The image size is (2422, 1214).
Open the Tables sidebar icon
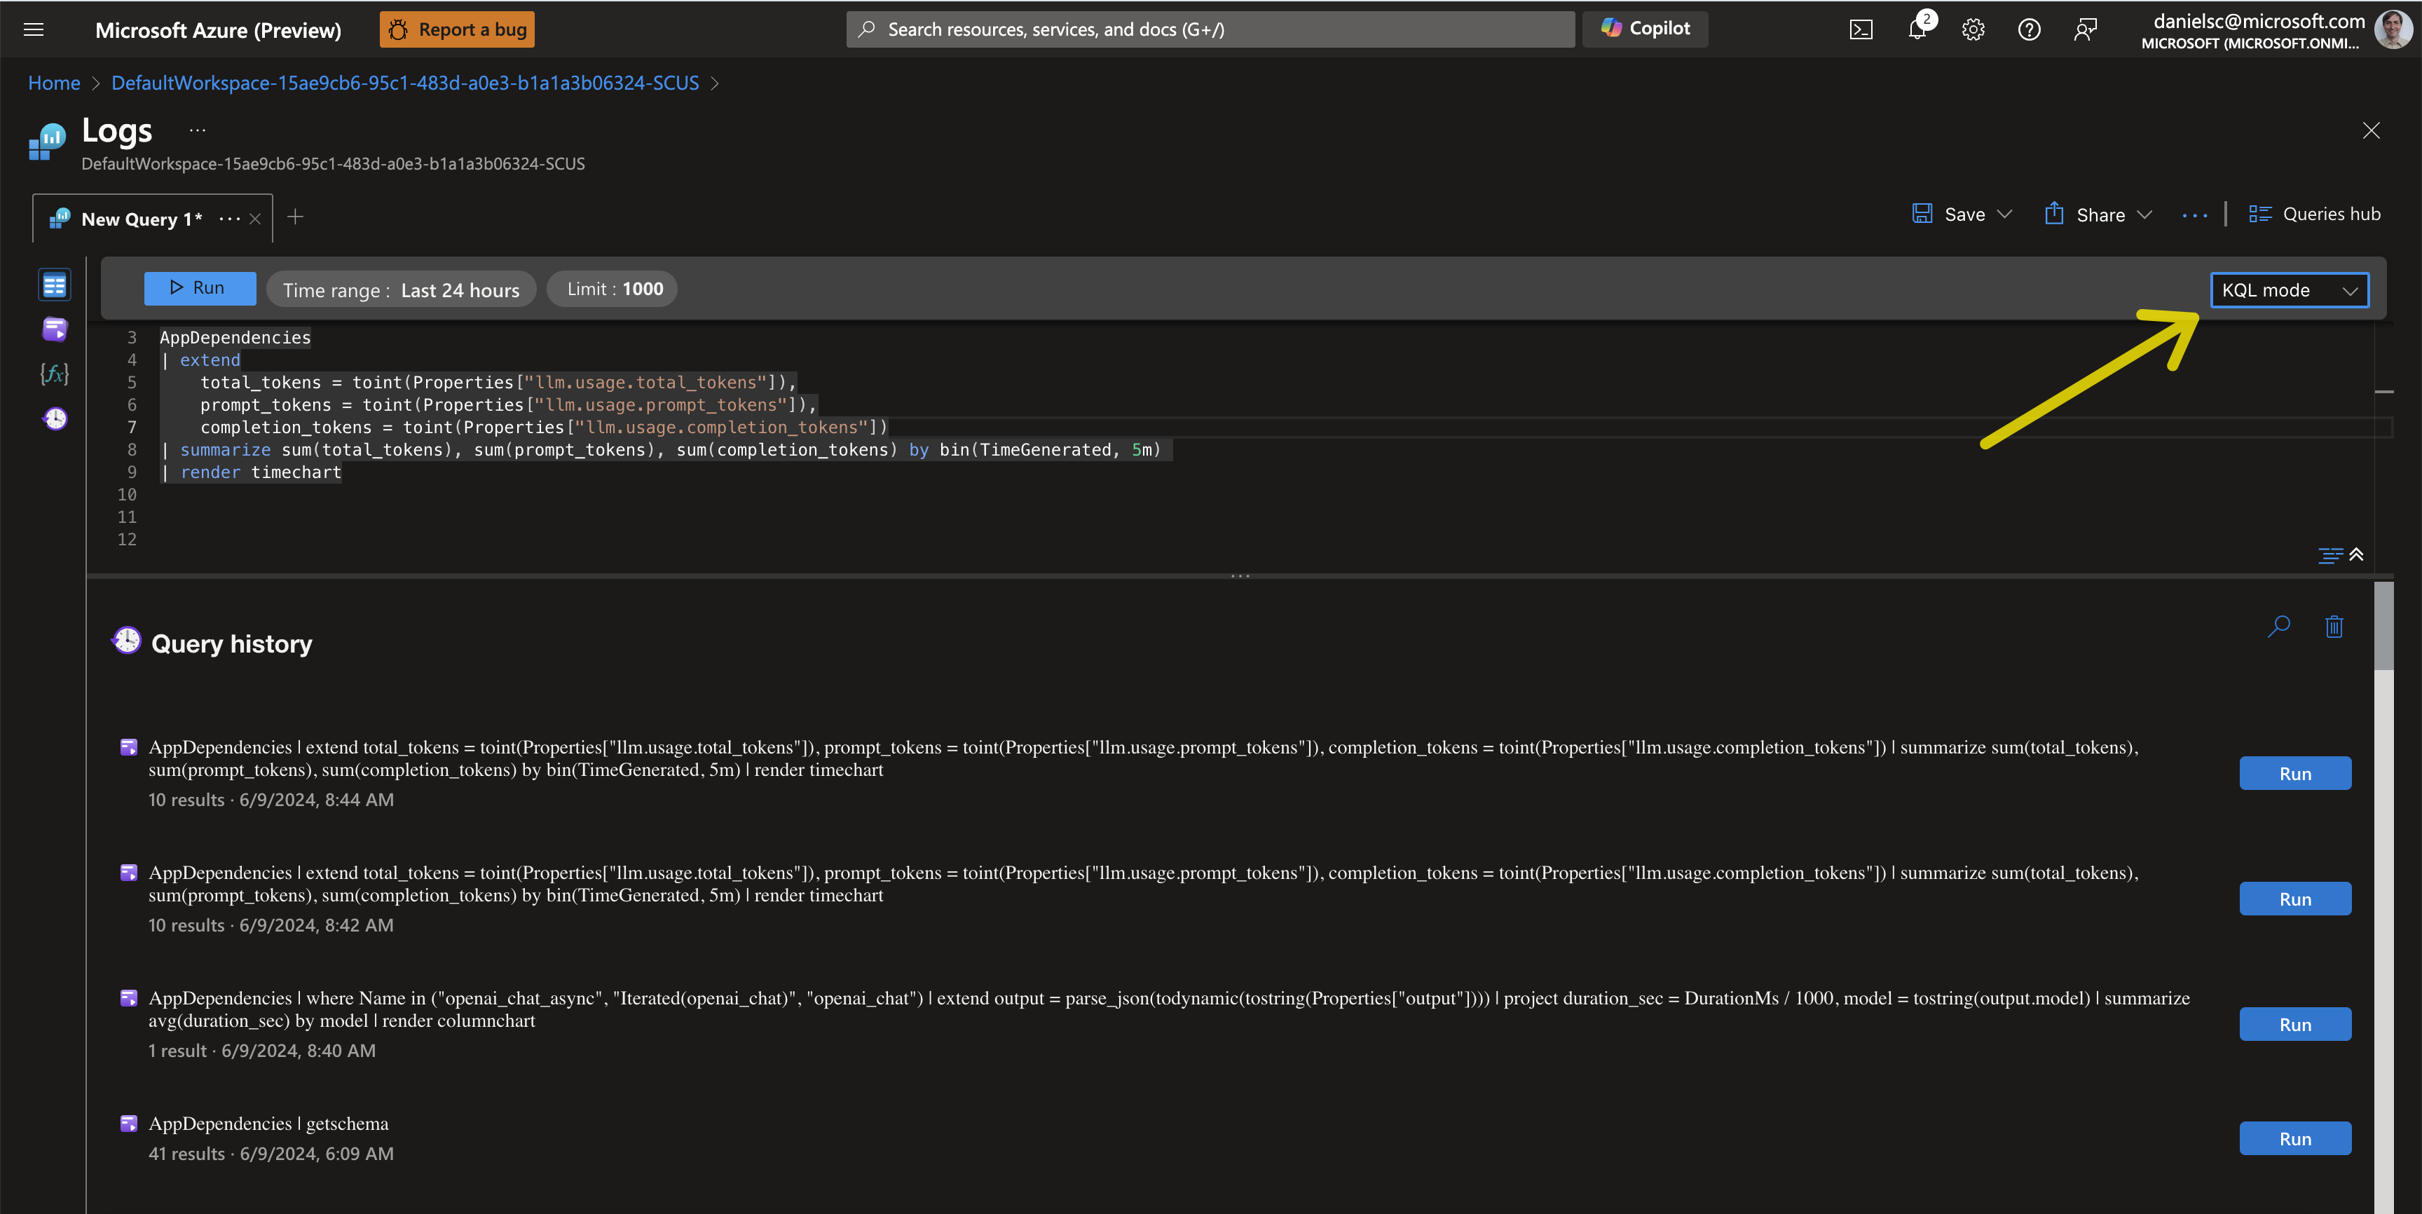tap(55, 285)
